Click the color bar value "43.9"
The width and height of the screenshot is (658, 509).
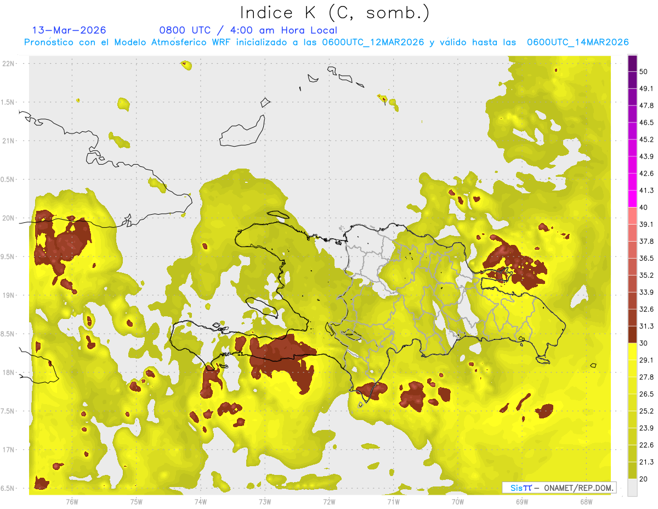646,156
